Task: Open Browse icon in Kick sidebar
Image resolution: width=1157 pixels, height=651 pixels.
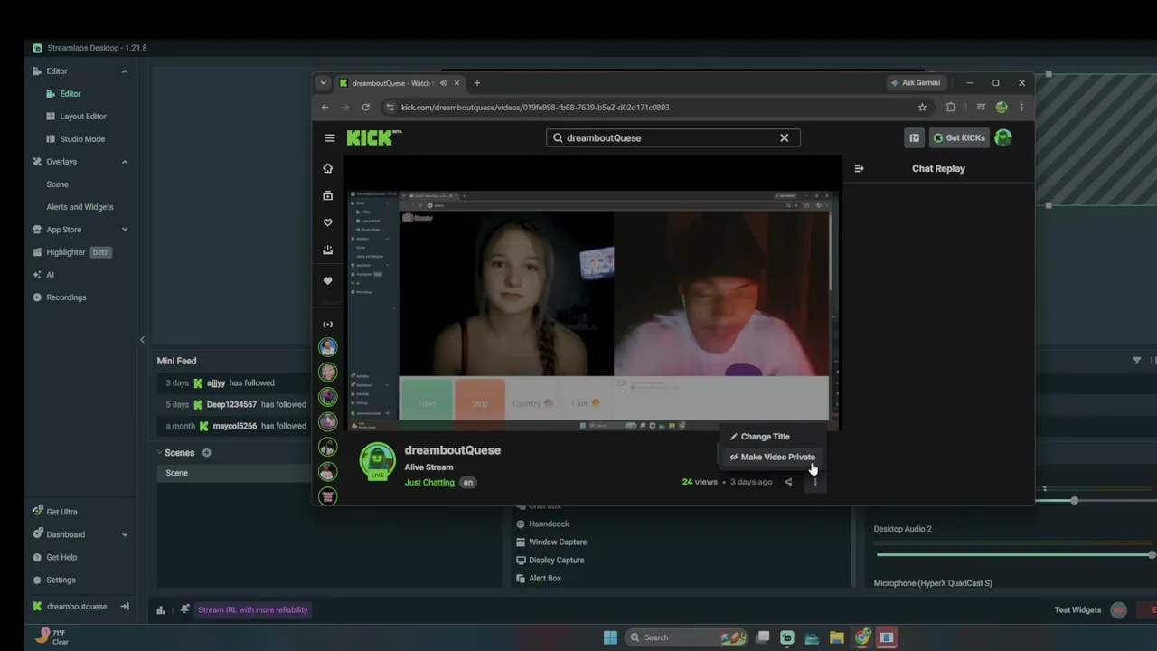Action: pos(327,195)
